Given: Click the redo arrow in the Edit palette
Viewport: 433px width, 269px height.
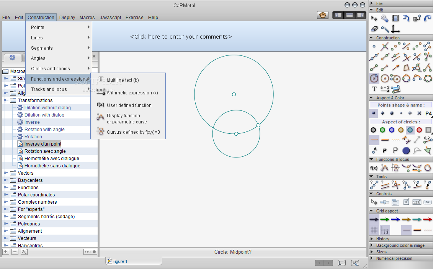Looking at the screenshot, I should pos(428,18).
